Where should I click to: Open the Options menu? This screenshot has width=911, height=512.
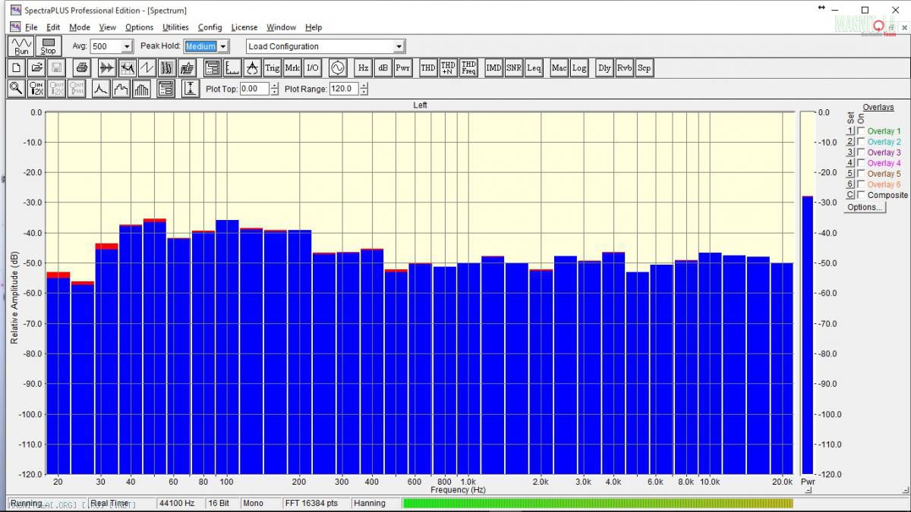point(139,27)
